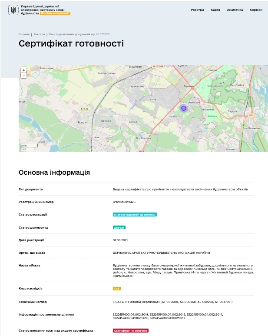This screenshot has height=336, width=268.
Task: Click the Статус документа row label
Action: tap(33, 228)
